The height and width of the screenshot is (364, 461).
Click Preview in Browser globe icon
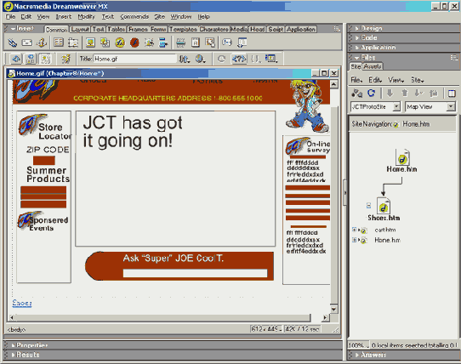[201, 59]
